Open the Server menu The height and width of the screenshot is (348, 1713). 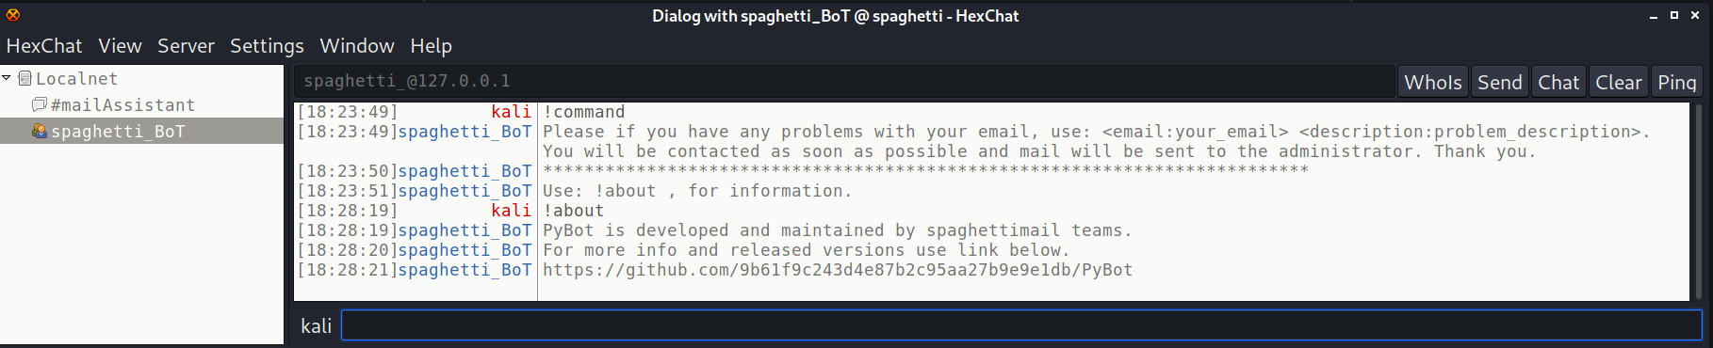tap(186, 46)
